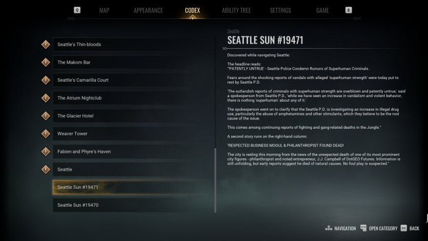428x241 pixels.
Task: Click the Open Category prompt
Action: coord(379,228)
